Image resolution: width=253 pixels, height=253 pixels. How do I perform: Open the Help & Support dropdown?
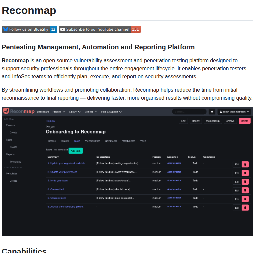pyautogui.click(x=111, y=112)
